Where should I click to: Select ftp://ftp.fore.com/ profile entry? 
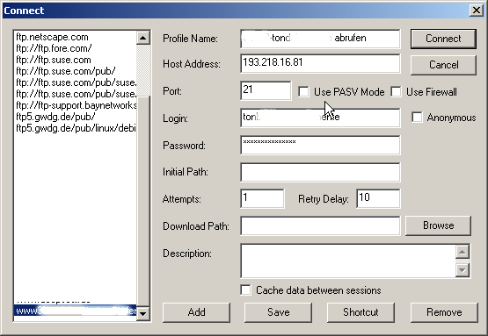click(76, 48)
